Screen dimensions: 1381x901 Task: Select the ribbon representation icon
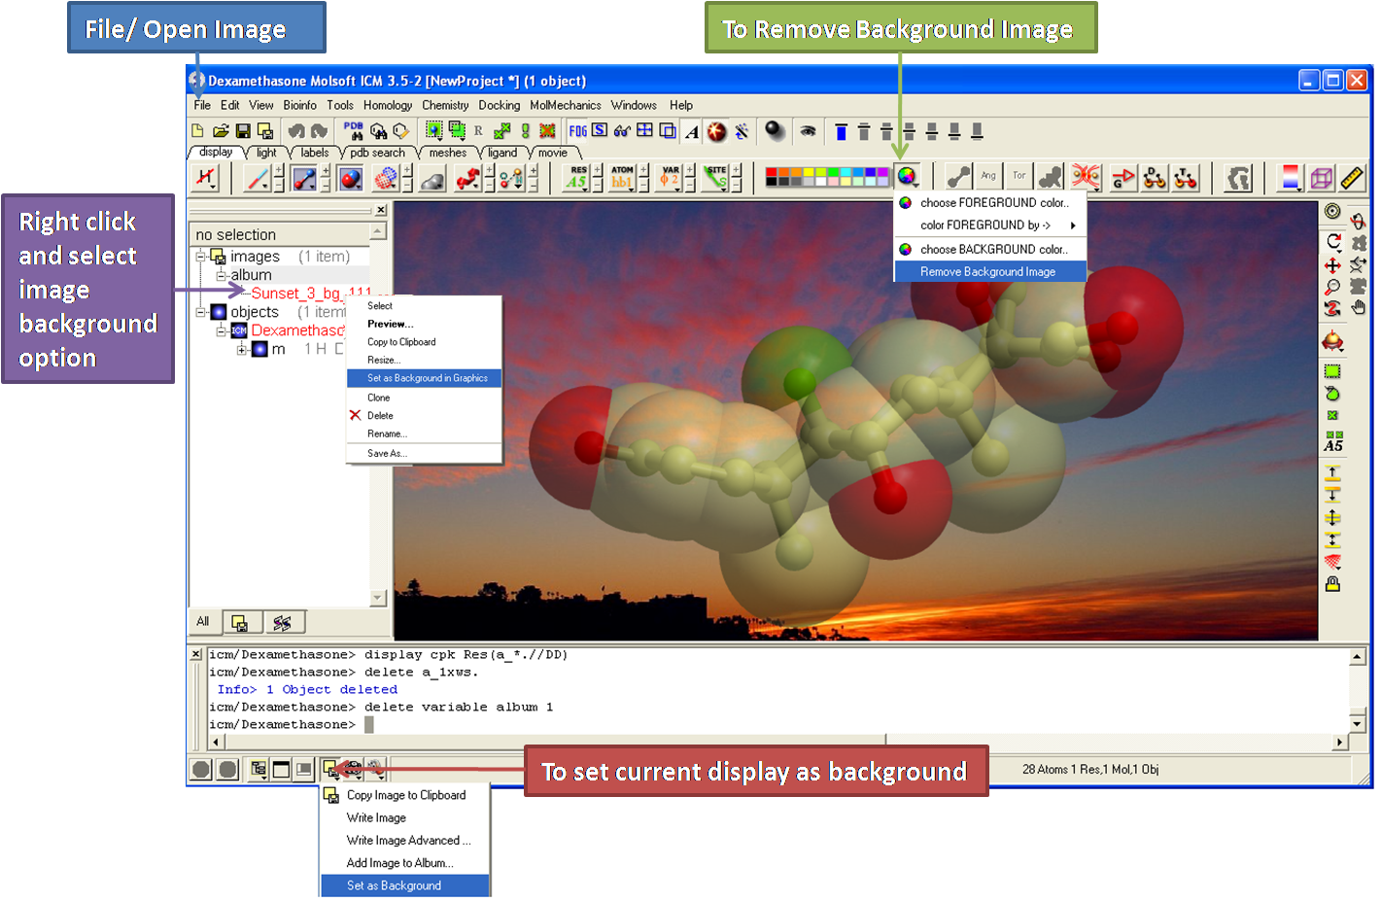468,178
